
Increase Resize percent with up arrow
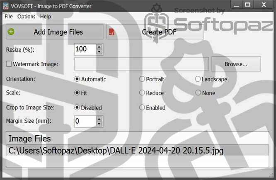pos(99,47)
